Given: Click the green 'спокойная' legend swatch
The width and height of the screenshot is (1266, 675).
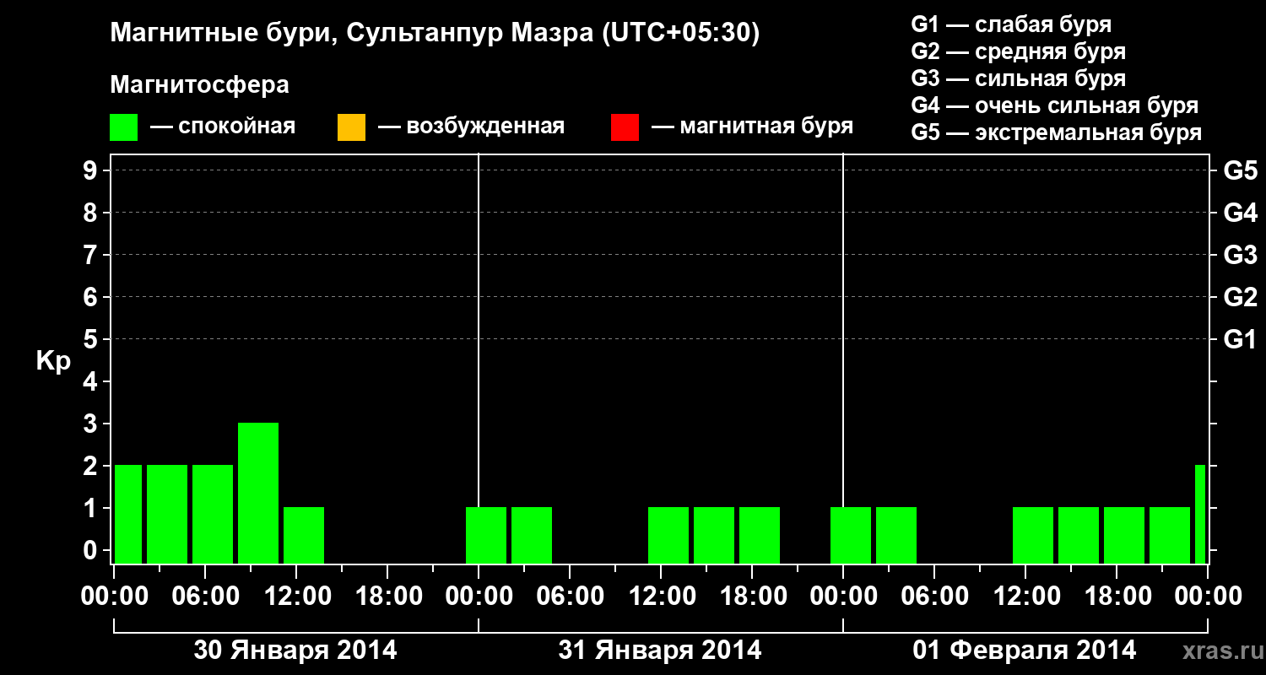Looking at the screenshot, I should tap(124, 127).
